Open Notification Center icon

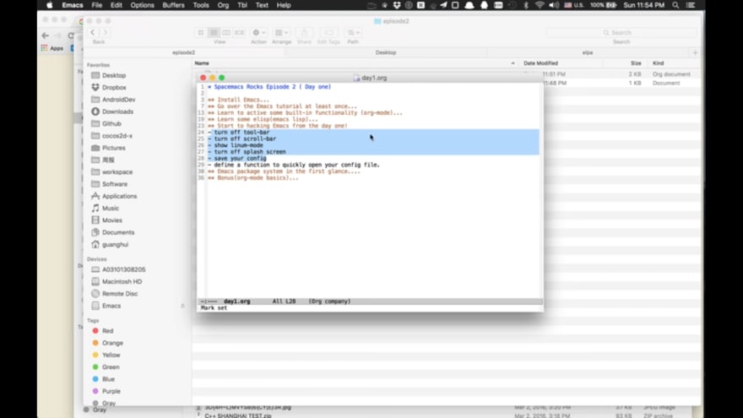coord(691,5)
